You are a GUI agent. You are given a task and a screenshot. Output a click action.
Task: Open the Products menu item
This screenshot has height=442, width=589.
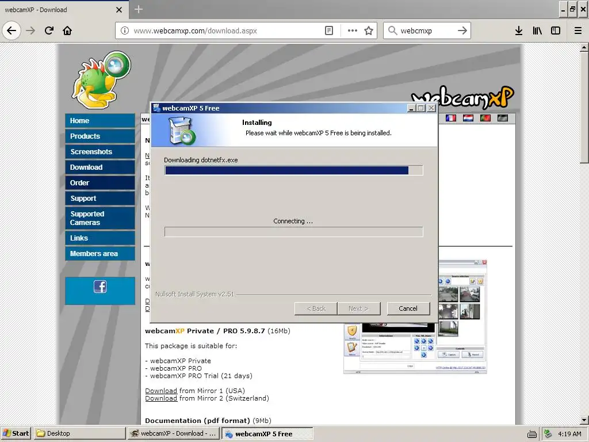click(x=100, y=136)
